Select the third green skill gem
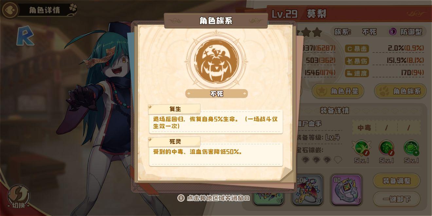The width and height of the screenshot is (432, 216). [411, 148]
